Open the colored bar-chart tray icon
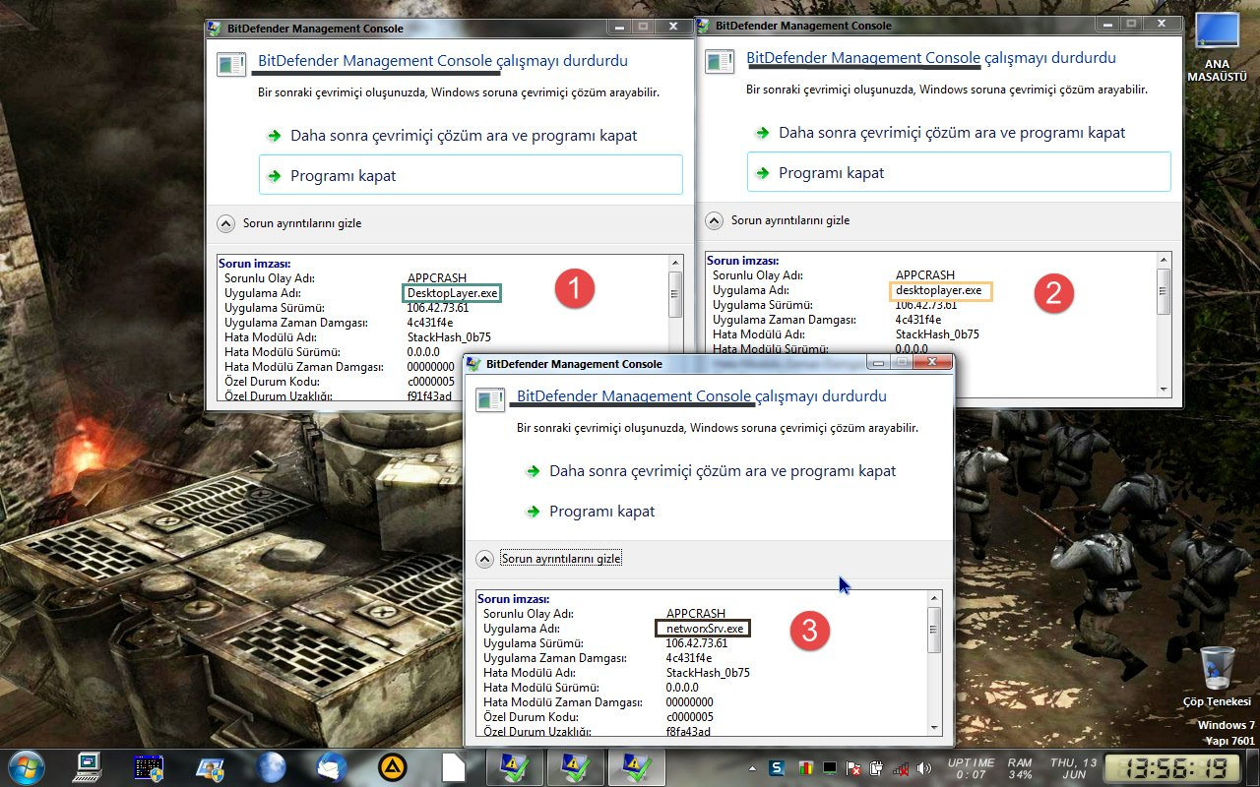 click(x=805, y=767)
